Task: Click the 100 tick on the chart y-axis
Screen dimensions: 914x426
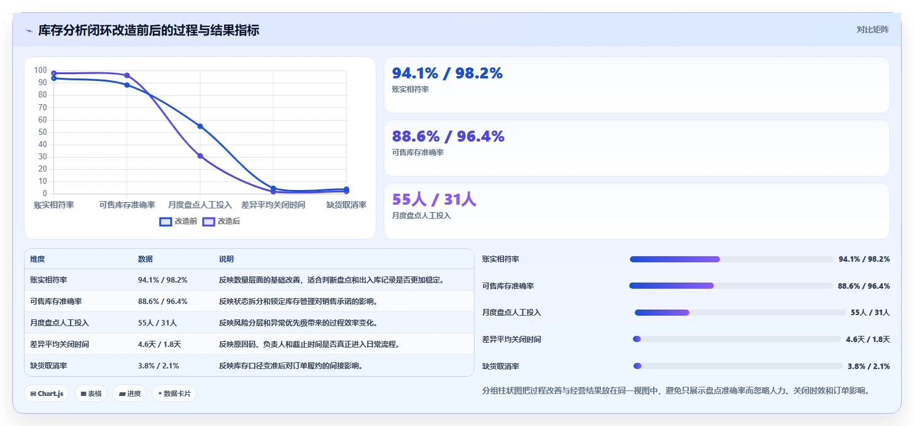Action: point(41,70)
